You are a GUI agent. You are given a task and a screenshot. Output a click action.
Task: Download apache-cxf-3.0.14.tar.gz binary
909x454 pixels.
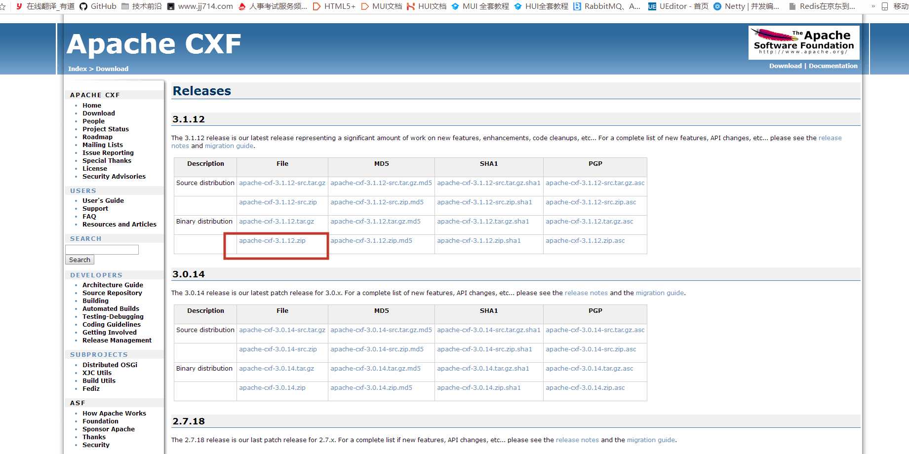pyautogui.click(x=277, y=368)
